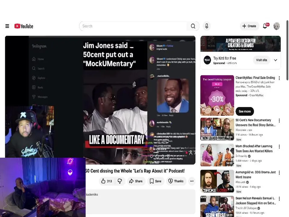Screen dimensions: 289x217
Task: Go to the YouTube home logo
Action: click(x=24, y=26)
